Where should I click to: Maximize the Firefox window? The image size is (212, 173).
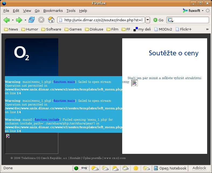[x=200, y=3]
